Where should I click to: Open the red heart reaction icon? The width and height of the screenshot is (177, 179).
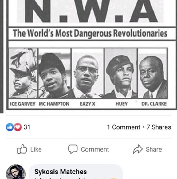click(18, 127)
